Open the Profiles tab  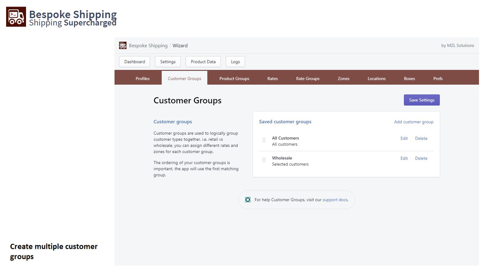142,78
